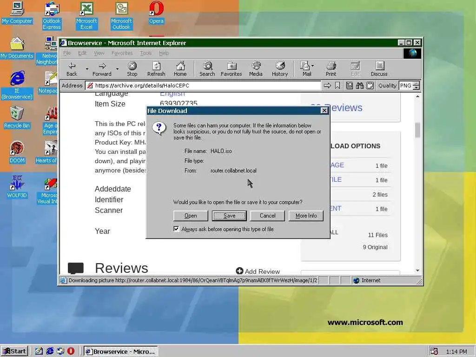Click the taskbar clock 1:14 PM
The width and height of the screenshot is (476, 357).
(456, 351)
